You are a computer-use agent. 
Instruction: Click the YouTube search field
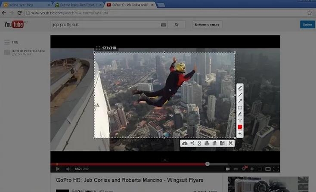(105, 25)
